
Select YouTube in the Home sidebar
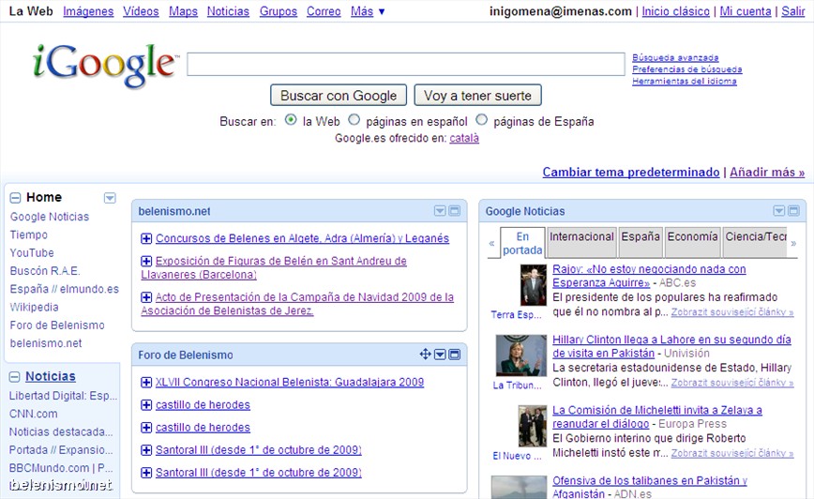coord(32,253)
